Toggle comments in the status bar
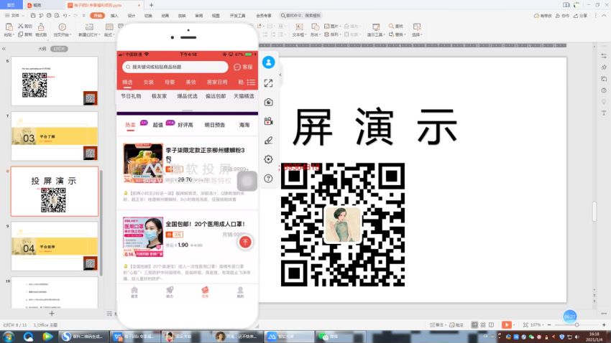This screenshot has width=611, height=343. [x=456, y=325]
